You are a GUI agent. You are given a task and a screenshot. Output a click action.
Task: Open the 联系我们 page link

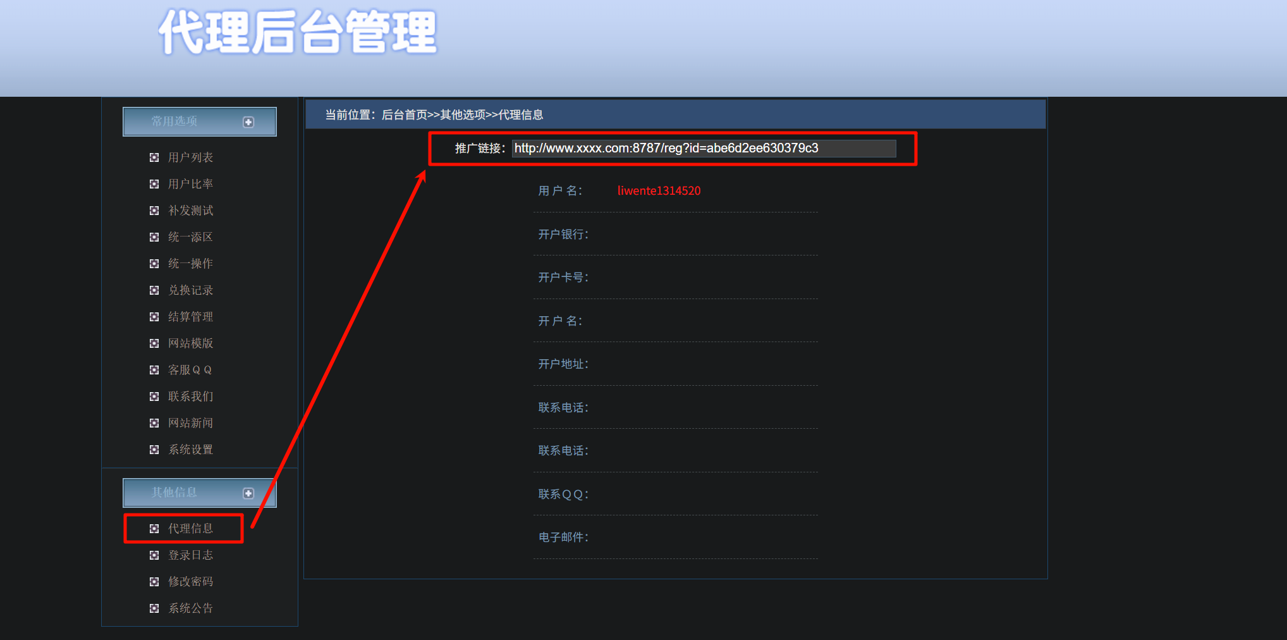tap(190, 397)
